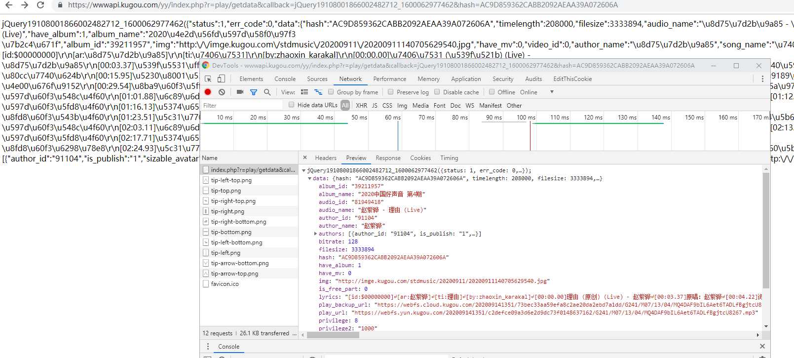
Task: Click the network Filter text field
Action: tap(242, 105)
